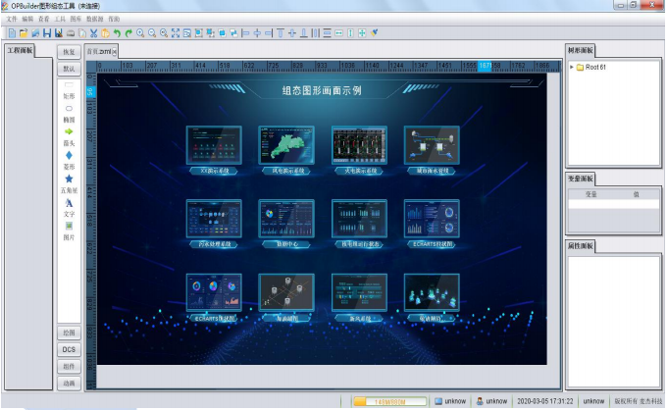Click the Align top edges icon
Screen dimensions: 668x410
[281, 33]
